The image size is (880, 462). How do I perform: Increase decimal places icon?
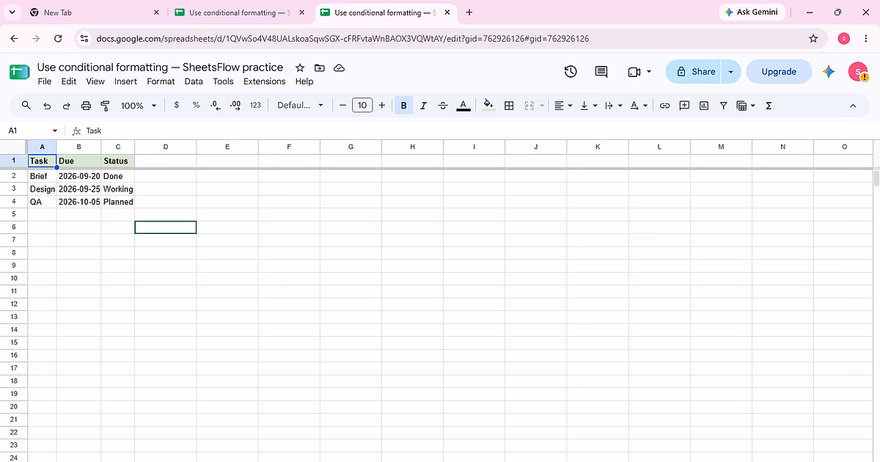point(235,106)
